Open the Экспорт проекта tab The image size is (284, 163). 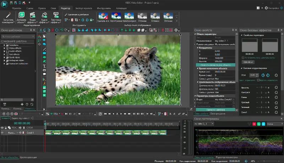coord(84,8)
